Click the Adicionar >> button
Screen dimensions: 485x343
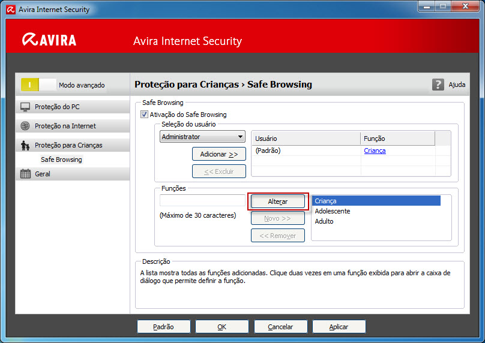(219, 154)
